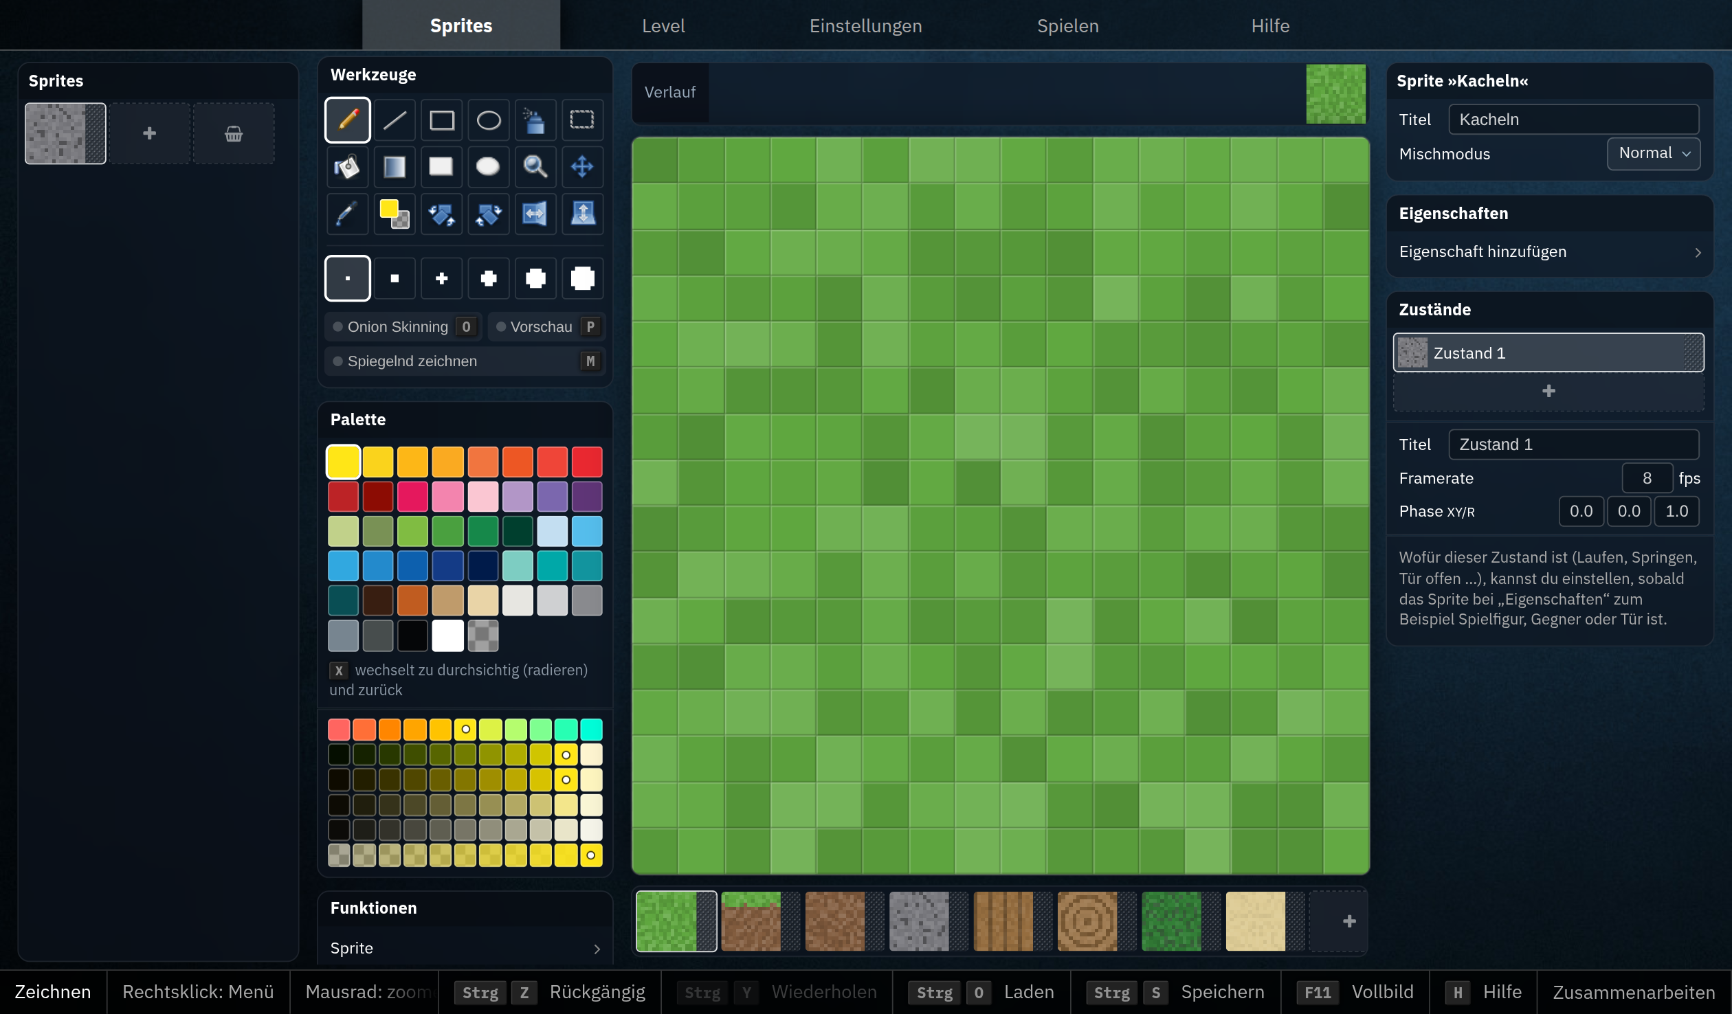Open the Hilfe tab
Image resolution: width=1732 pixels, height=1014 pixels.
(x=1269, y=25)
